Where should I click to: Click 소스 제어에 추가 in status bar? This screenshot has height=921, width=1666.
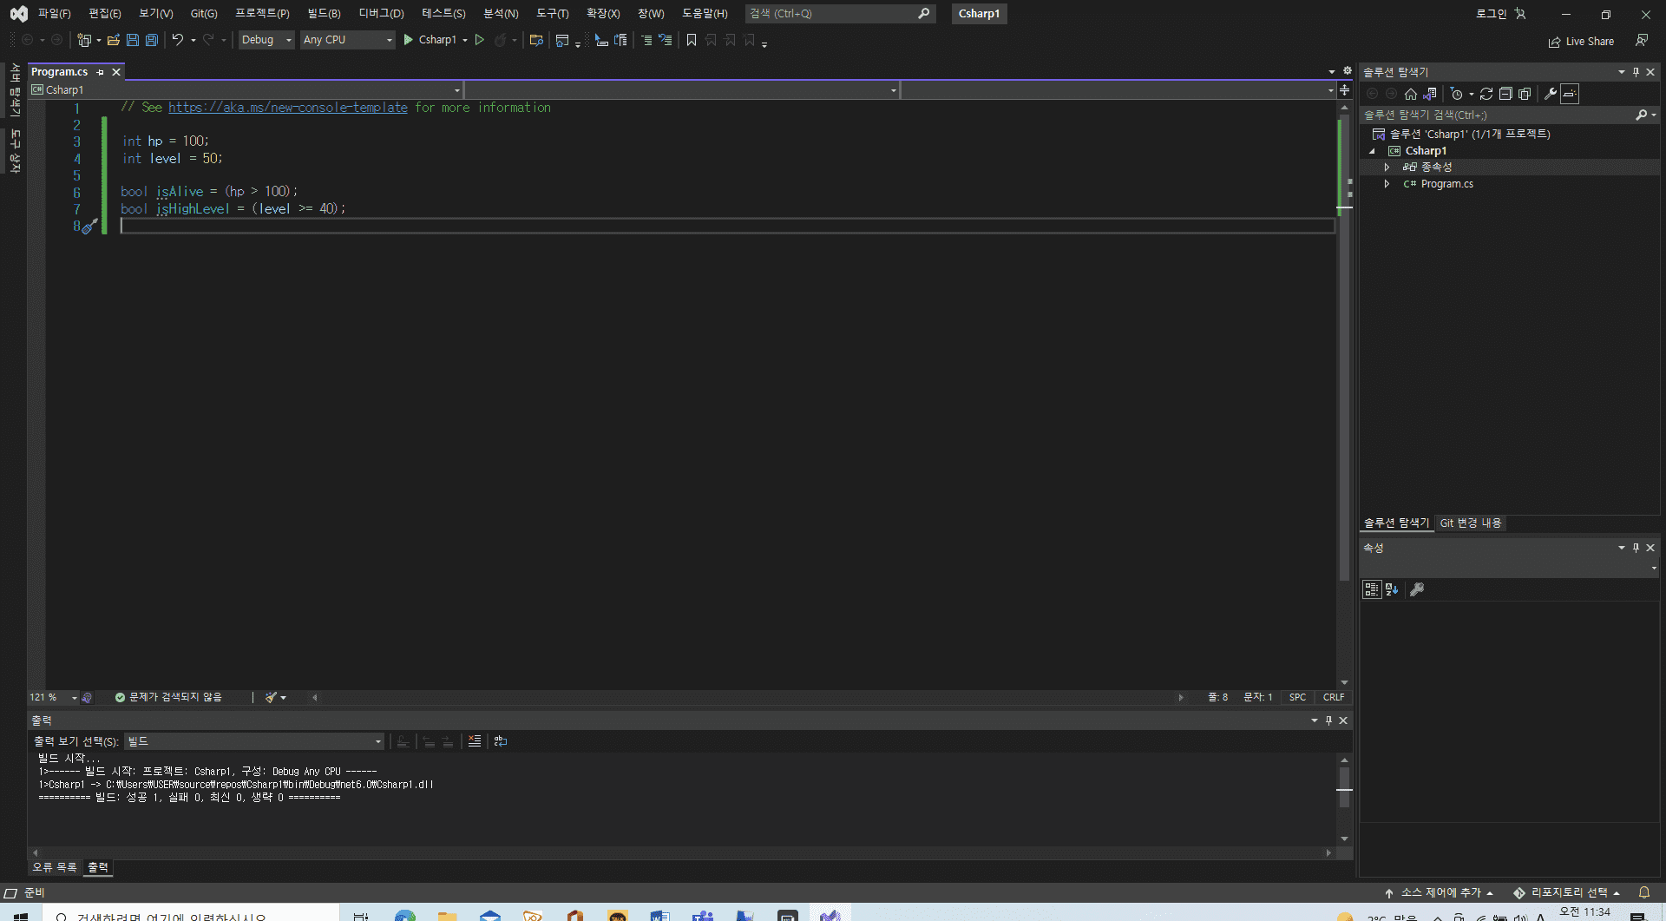point(1439,892)
